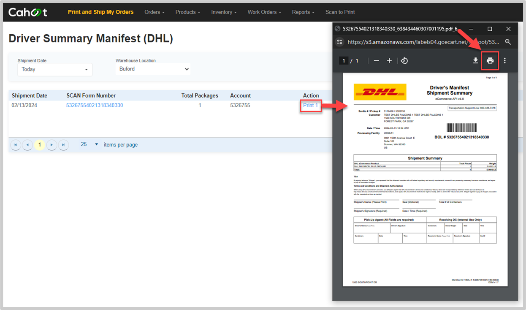
Task: Open SCAN form 53267554021318340330 link
Action: 95,105
